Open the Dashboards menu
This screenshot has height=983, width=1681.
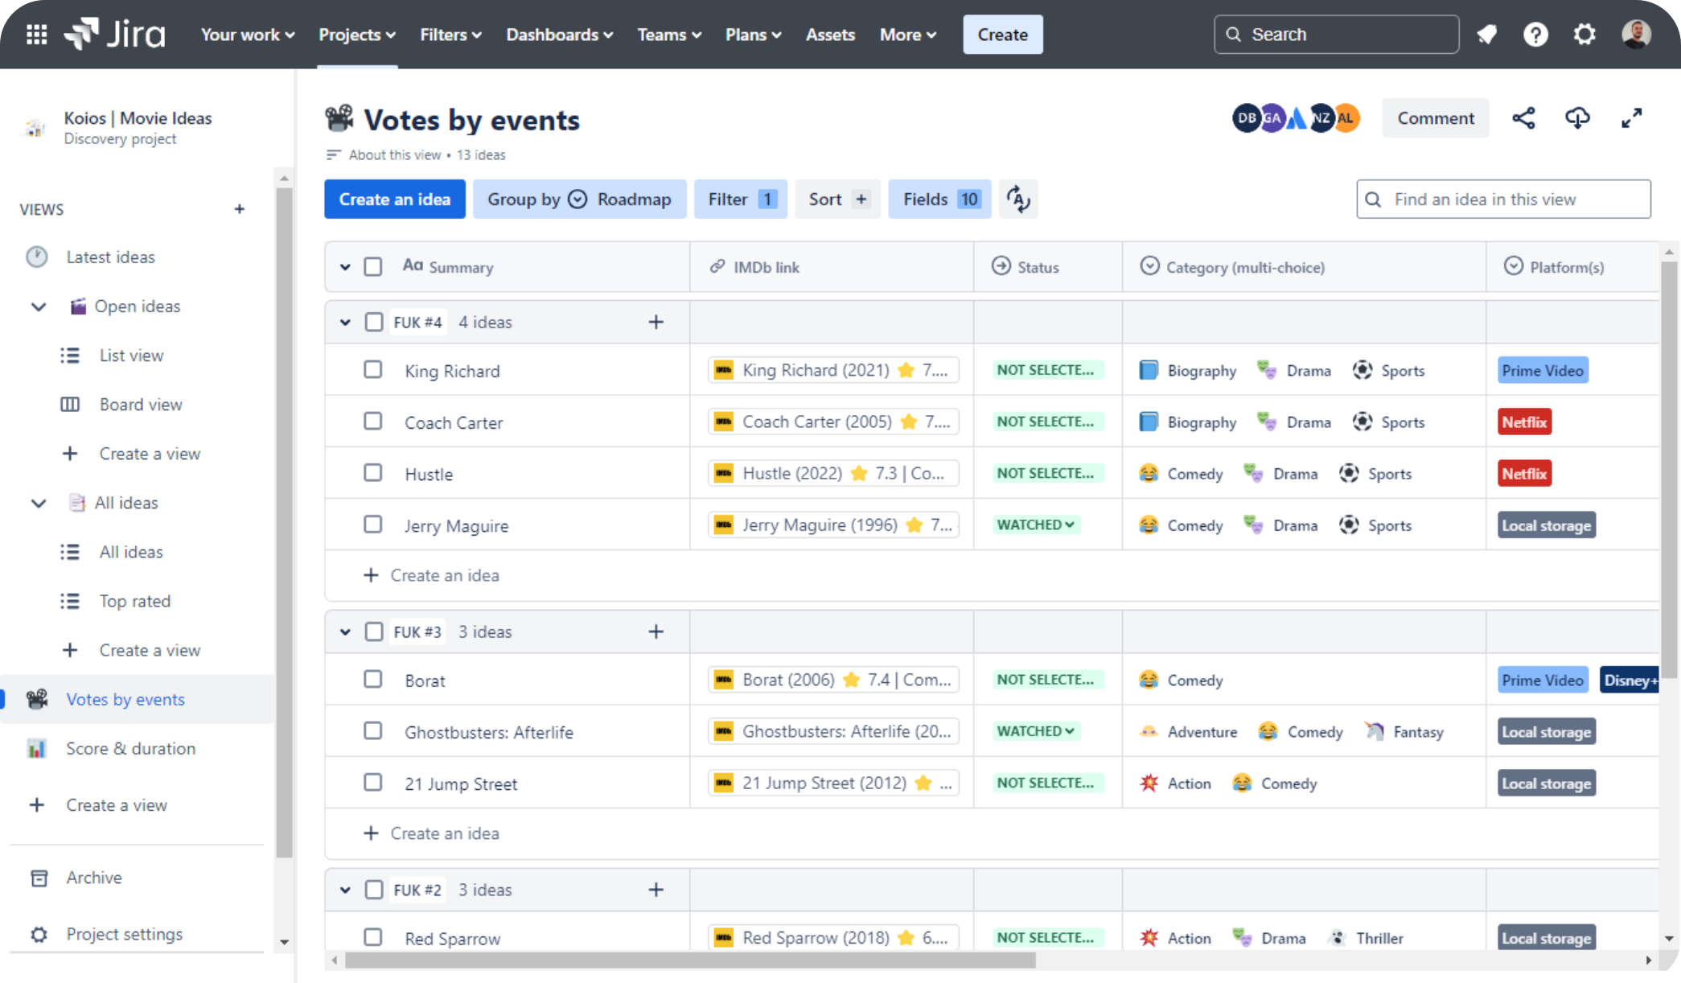(559, 35)
